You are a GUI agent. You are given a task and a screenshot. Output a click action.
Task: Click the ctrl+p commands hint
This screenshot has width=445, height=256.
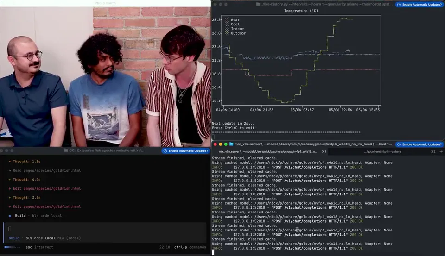coord(190,247)
